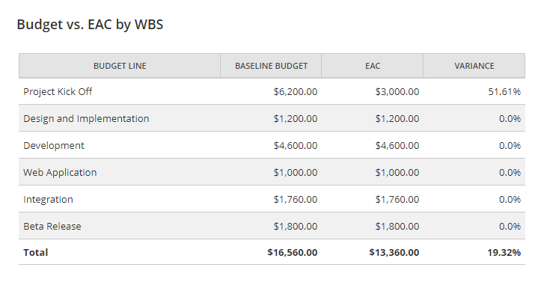The height and width of the screenshot is (294, 541).
Task: Click the Budget Line column header
Action: [x=120, y=66]
